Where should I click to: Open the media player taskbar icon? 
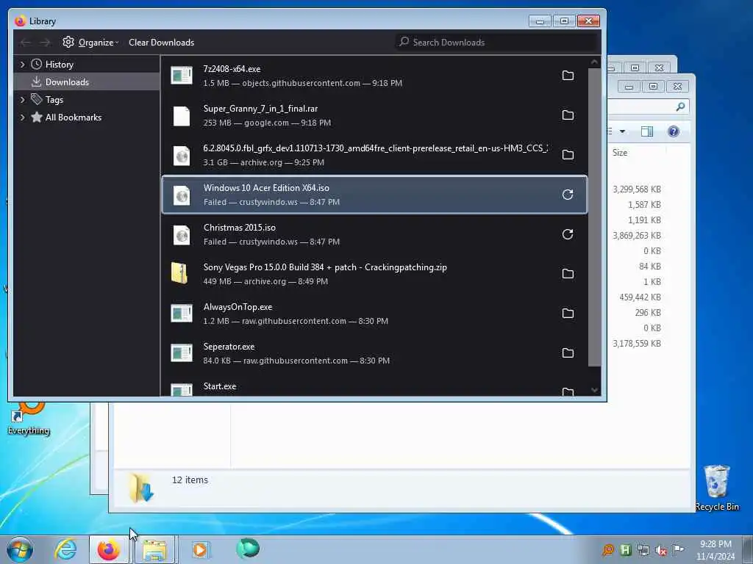[200, 549]
